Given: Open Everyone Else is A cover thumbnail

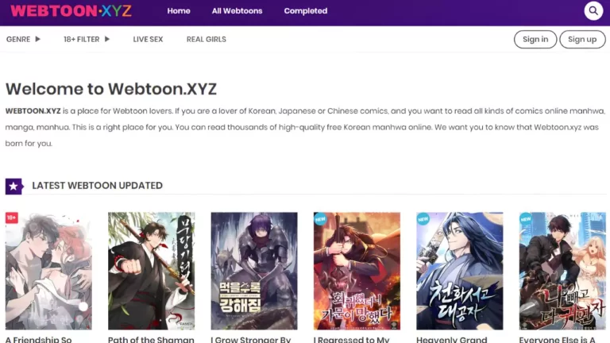Looking at the screenshot, I should pyautogui.click(x=562, y=271).
